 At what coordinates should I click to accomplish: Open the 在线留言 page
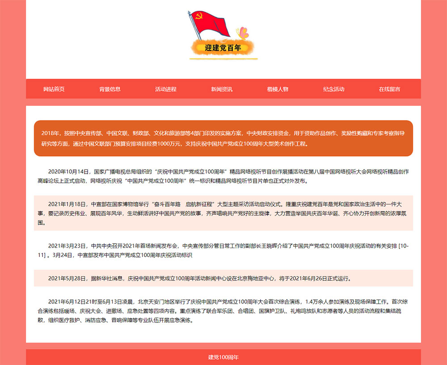(389, 89)
